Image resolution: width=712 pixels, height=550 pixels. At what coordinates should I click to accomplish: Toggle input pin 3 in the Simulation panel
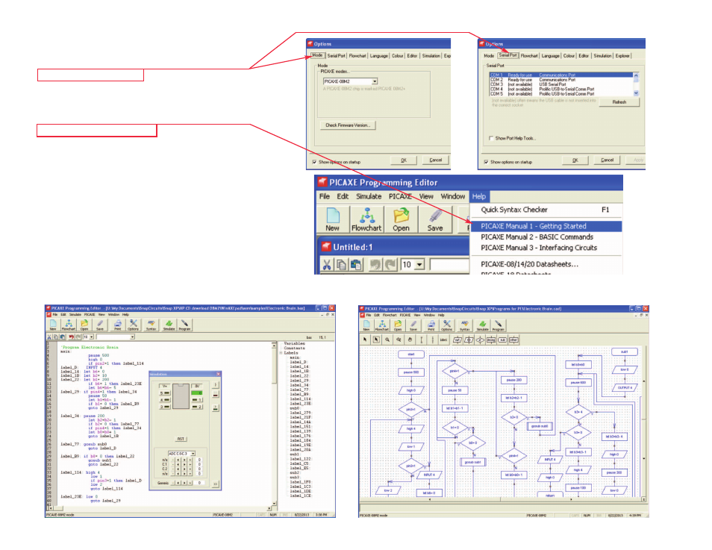tap(164, 407)
